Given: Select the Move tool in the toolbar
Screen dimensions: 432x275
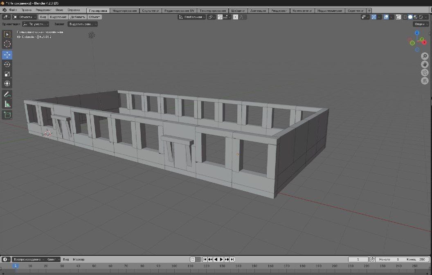Looking at the screenshot, I should pyautogui.click(x=7, y=55).
